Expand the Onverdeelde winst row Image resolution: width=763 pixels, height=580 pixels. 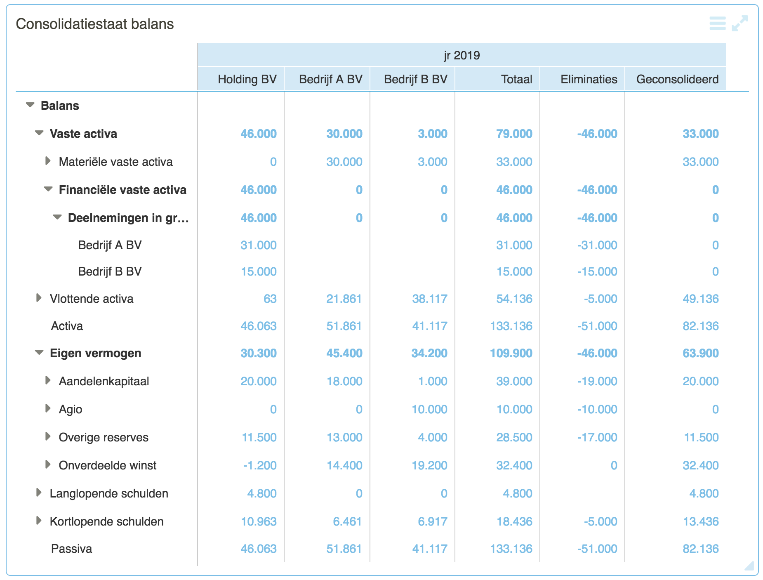48,464
